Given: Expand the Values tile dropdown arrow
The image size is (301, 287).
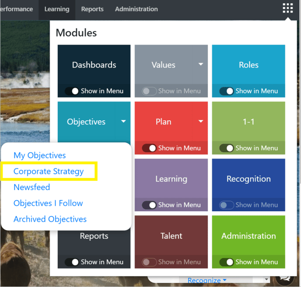Looking at the screenshot, I should coord(201,64).
